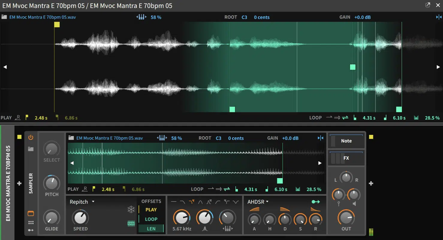Add device before Sampler using left plus
The image size is (443, 240).
tap(19, 183)
